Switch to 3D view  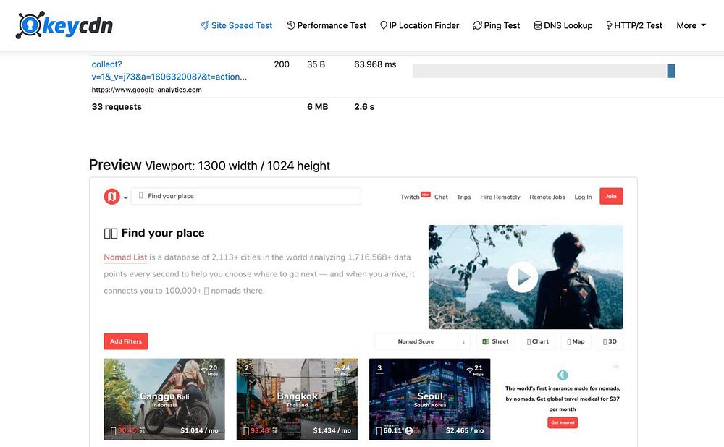[x=610, y=341]
